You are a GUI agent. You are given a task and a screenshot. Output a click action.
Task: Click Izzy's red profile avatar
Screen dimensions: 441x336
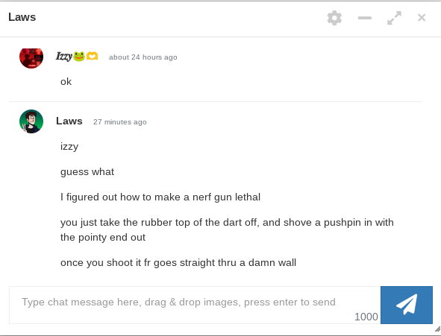click(31, 58)
